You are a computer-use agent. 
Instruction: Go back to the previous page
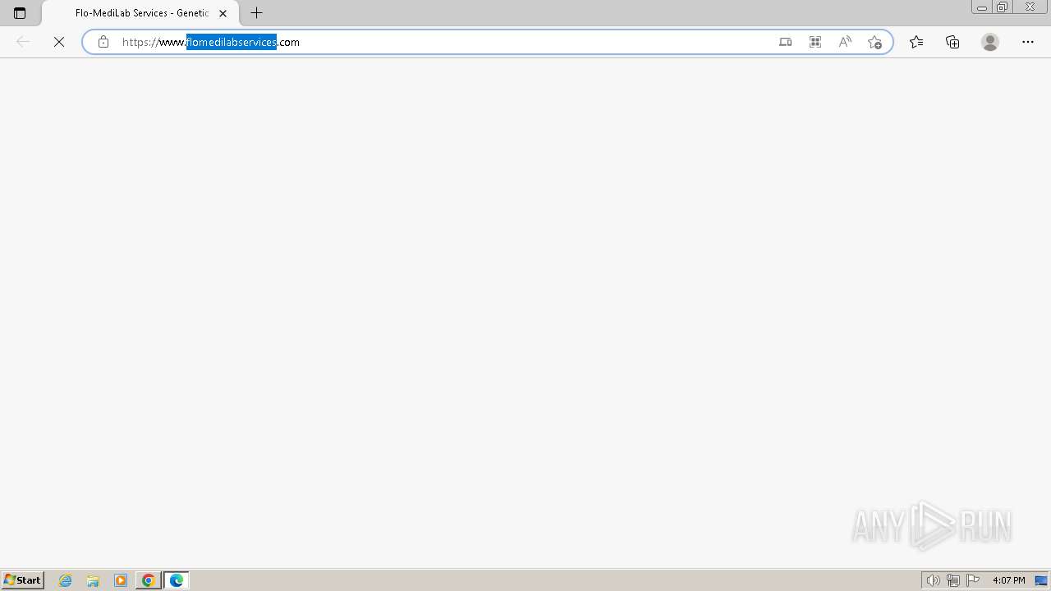coord(23,42)
